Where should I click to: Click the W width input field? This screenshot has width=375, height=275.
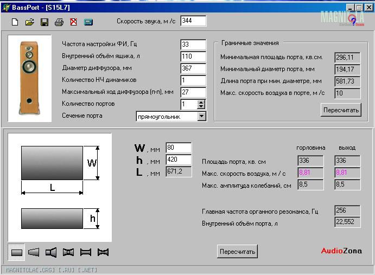[x=179, y=148]
